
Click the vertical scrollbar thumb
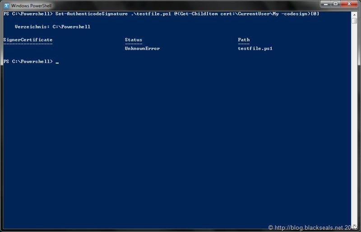(355, 21)
